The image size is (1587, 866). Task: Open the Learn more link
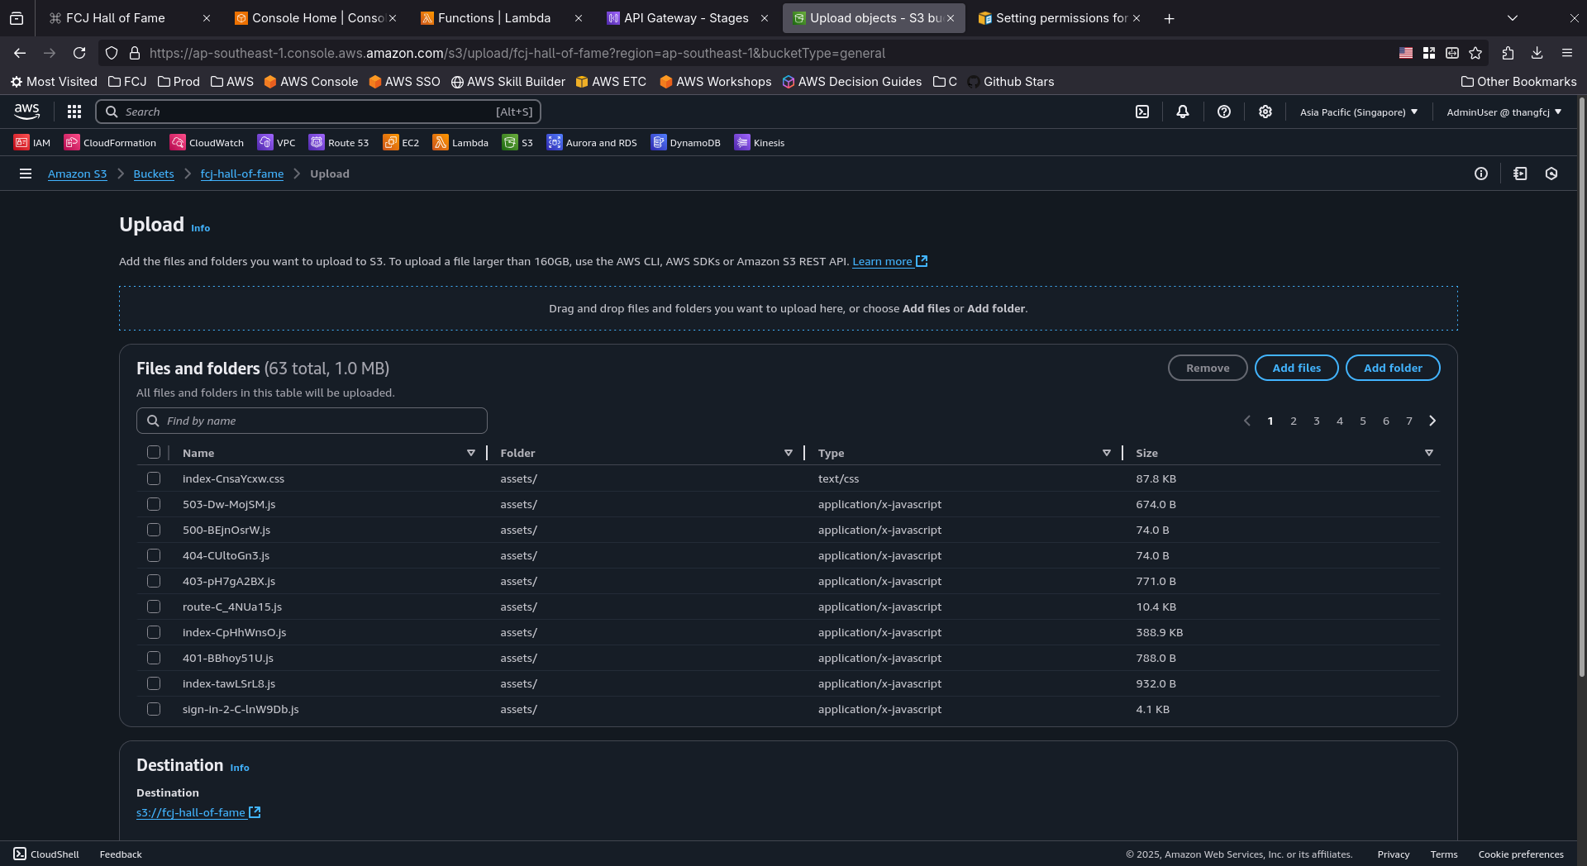(889, 261)
